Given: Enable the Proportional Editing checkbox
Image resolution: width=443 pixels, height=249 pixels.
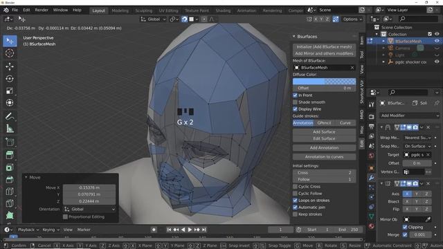Looking at the screenshot, I should click(x=66, y=216).
